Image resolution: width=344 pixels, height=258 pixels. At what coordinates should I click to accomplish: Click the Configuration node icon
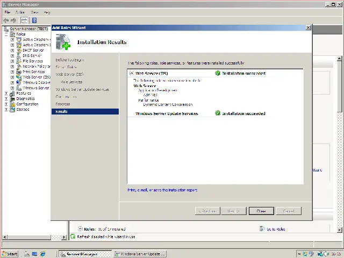click(12, 104)
